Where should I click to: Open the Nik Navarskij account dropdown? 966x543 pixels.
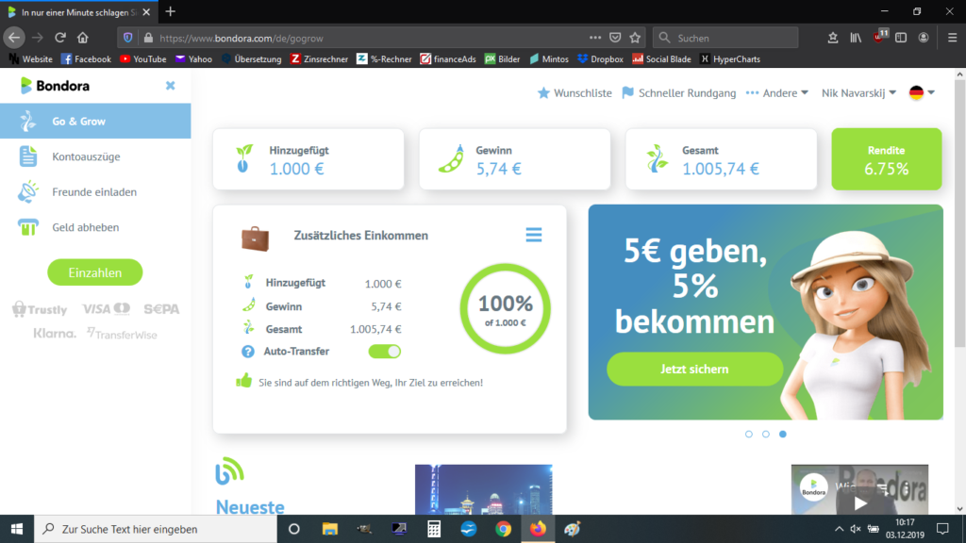click(858, 93)
